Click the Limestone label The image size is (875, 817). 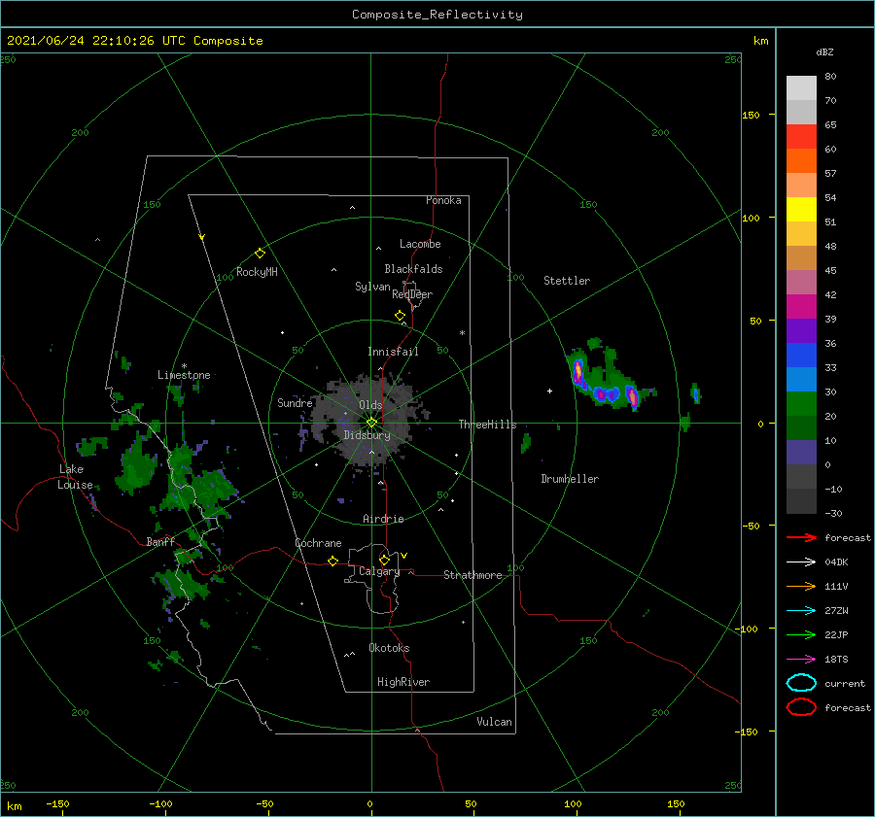click(x=184, y=375)
